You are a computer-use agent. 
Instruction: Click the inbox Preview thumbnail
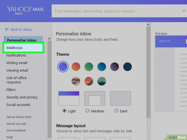point(171,73)
